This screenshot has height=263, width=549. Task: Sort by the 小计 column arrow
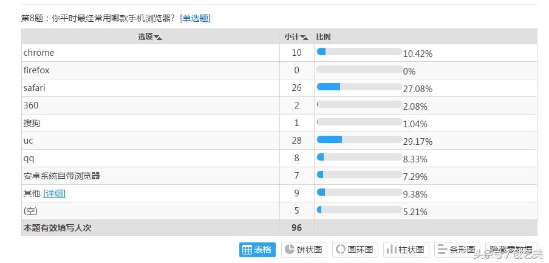pos(304,38)
